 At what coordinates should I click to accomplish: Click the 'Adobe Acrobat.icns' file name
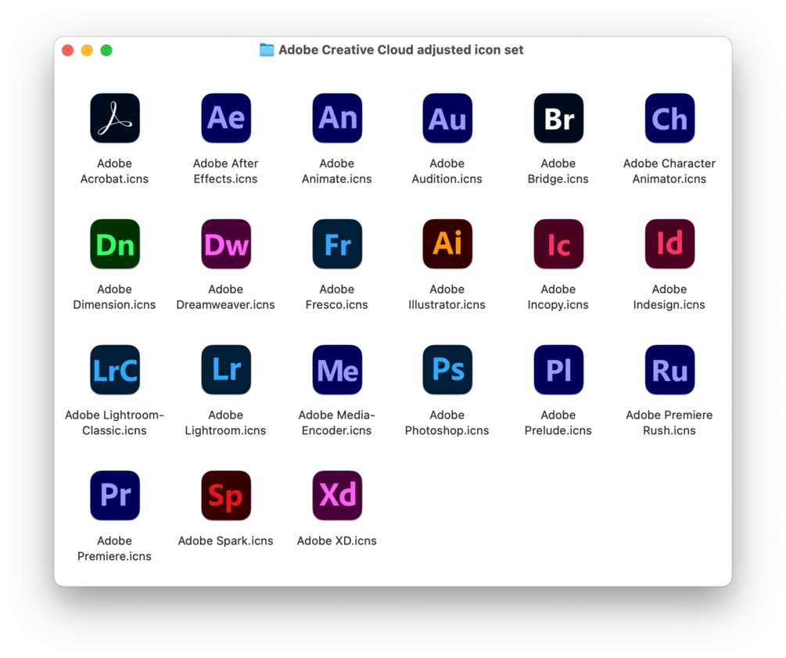[x=114, y=171]
